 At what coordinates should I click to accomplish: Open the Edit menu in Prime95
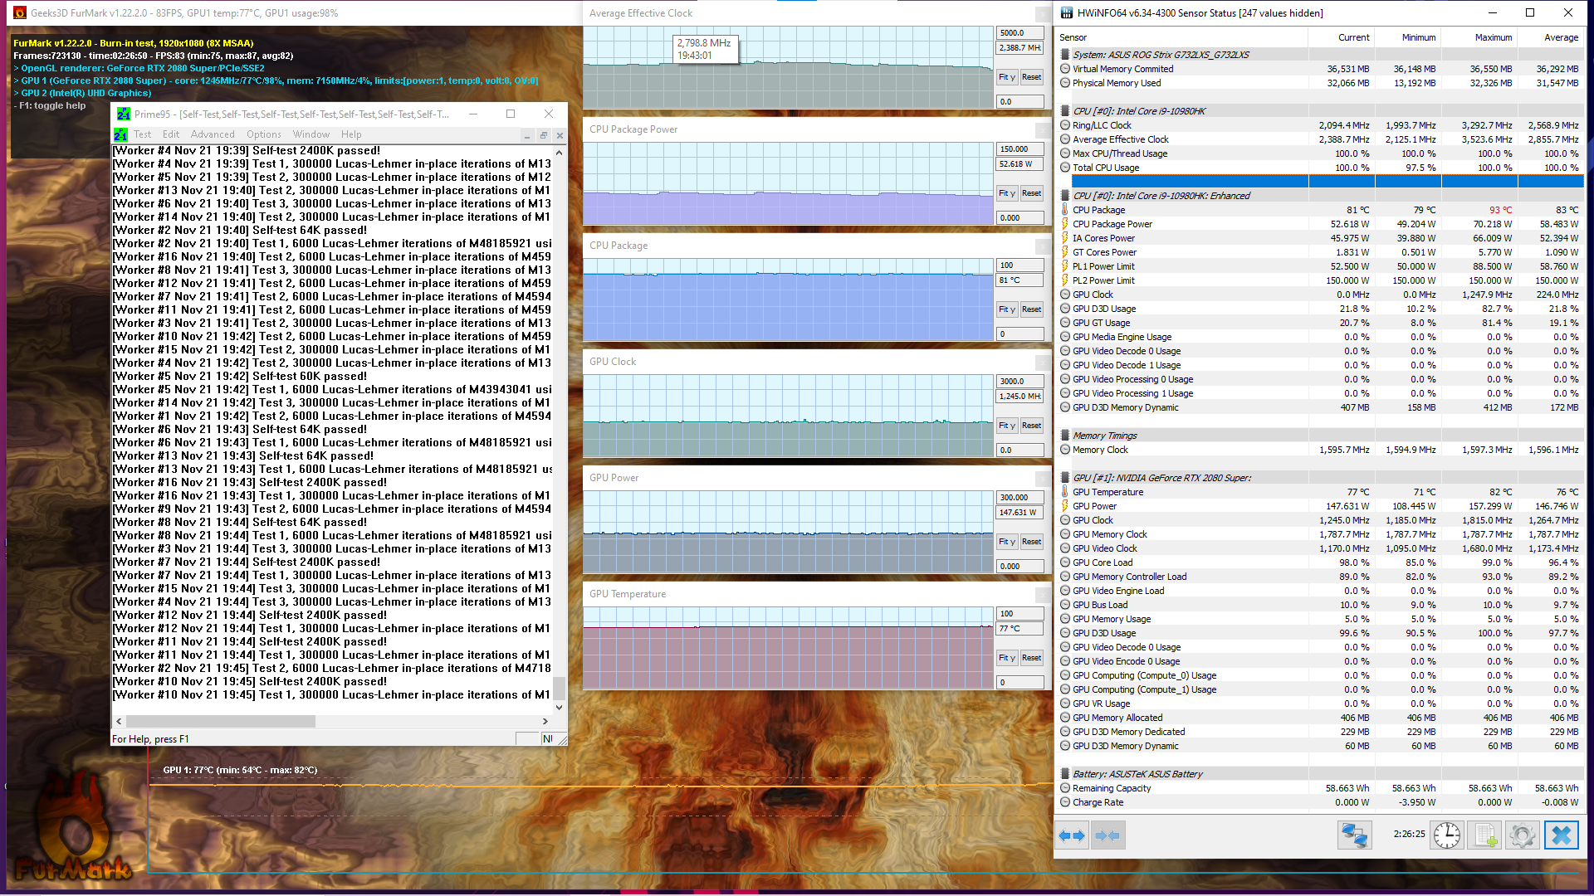coord(171,134)
